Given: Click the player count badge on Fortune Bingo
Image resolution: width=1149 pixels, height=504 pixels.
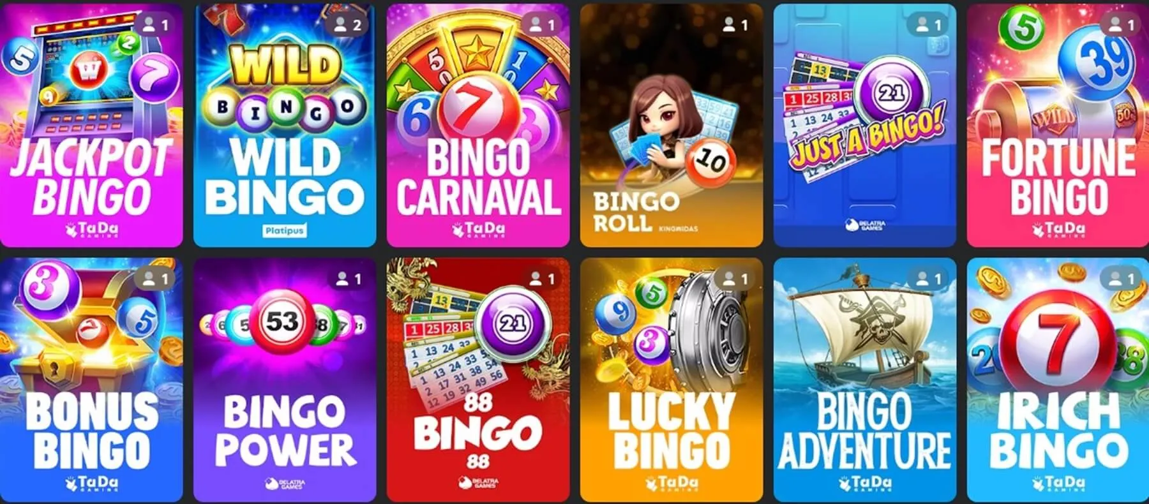Looking at the screenshot, I should (1122, 25).
